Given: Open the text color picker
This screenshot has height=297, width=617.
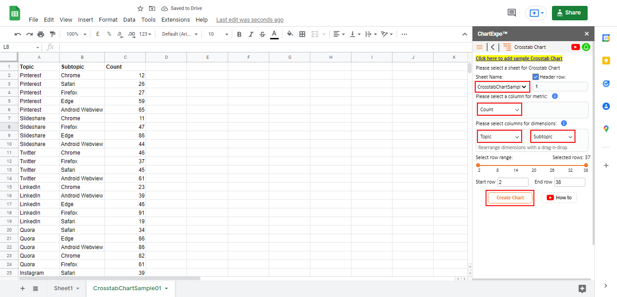Looking at the screenshot, I should [x=274, y=34].
